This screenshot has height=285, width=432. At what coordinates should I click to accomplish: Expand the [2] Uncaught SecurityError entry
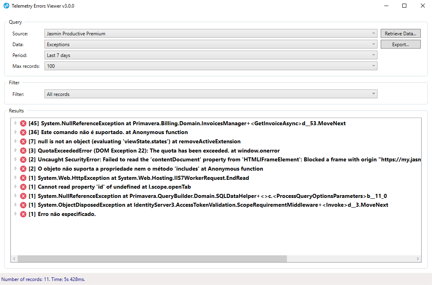click(x=16, y=159)
